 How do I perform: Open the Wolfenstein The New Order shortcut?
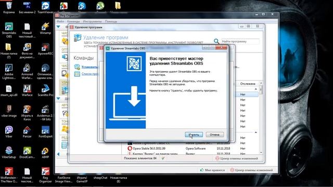(x=9, y=175)
